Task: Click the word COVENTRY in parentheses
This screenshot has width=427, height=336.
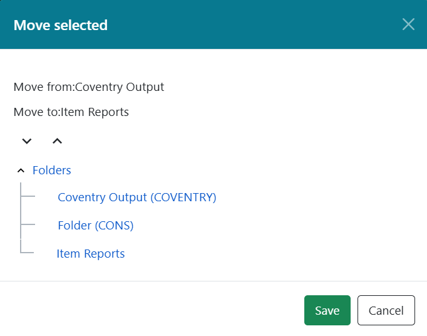Action: coord(183,197)
